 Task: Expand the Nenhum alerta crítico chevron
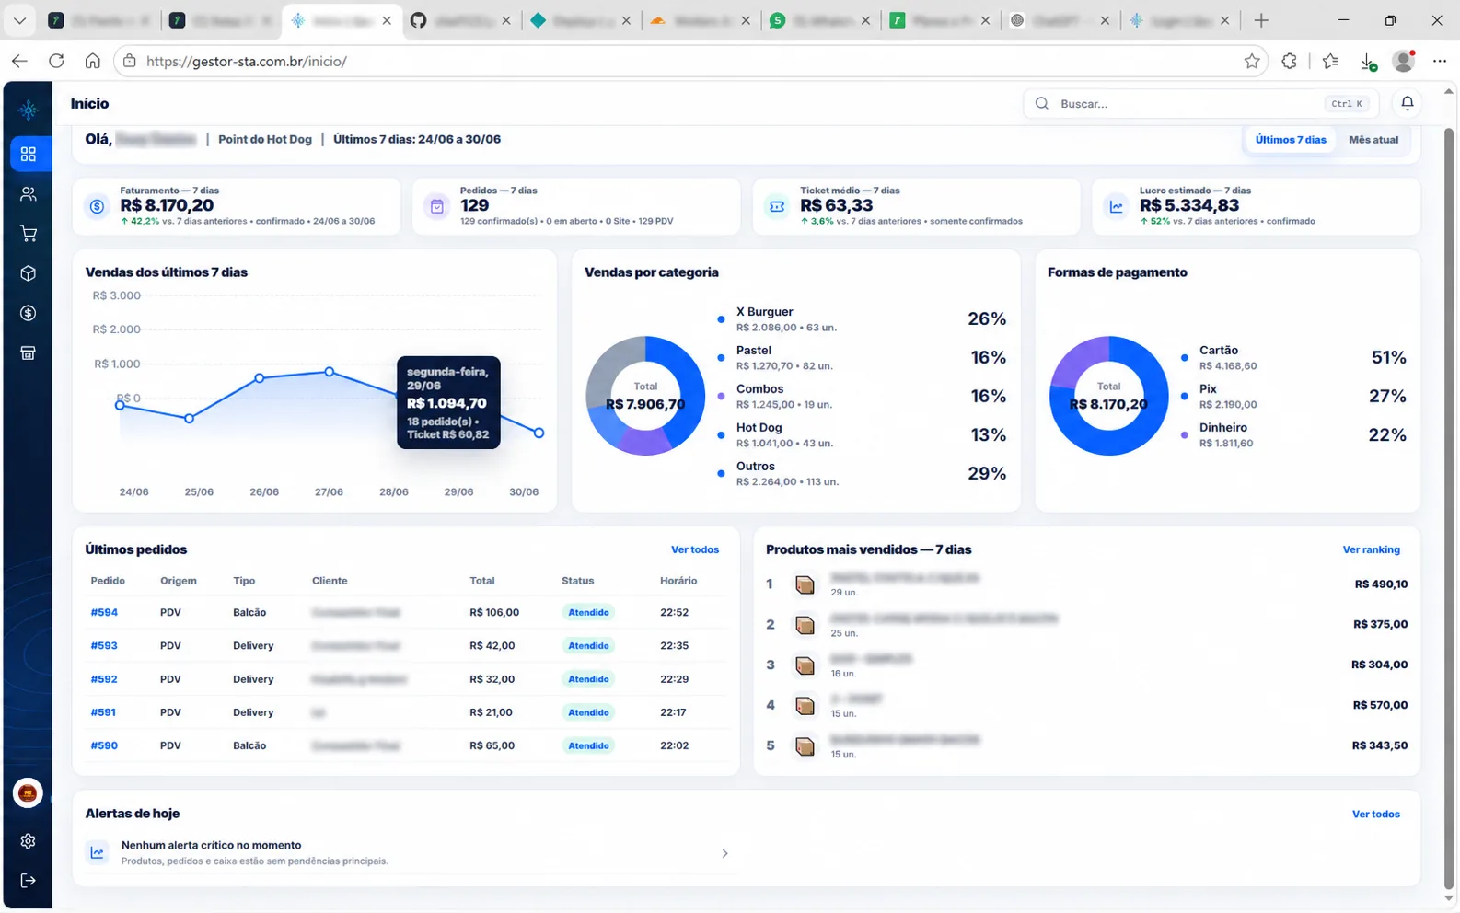pyautogui.click(x=724, y=853)
